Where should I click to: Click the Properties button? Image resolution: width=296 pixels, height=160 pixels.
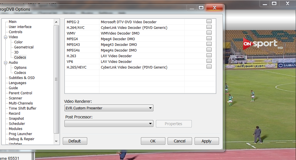174,124
